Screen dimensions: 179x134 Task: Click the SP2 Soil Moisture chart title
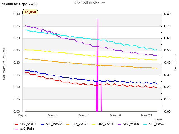[x=89, y=3]
